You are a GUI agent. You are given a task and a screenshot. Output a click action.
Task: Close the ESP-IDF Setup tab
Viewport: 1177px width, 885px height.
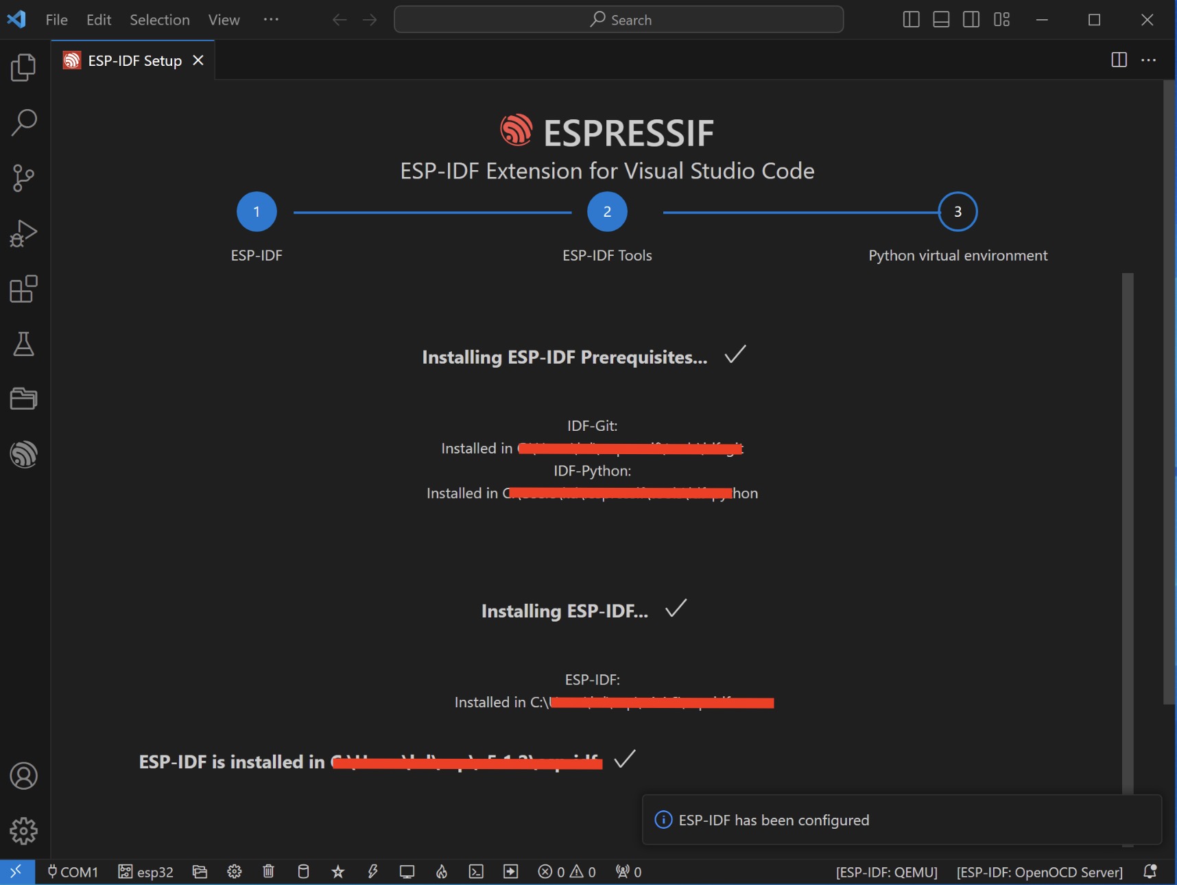click(198, 60)
